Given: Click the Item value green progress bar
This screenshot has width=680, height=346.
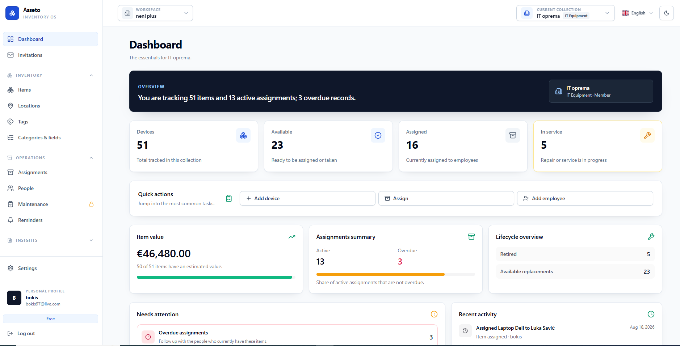Looking at the screenshot, I should tap(214, 277).
